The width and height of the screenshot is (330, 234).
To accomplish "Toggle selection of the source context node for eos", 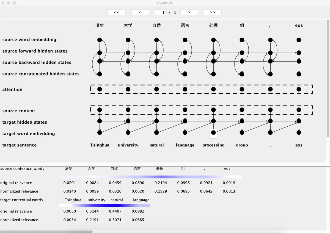I will coord(299,110).
